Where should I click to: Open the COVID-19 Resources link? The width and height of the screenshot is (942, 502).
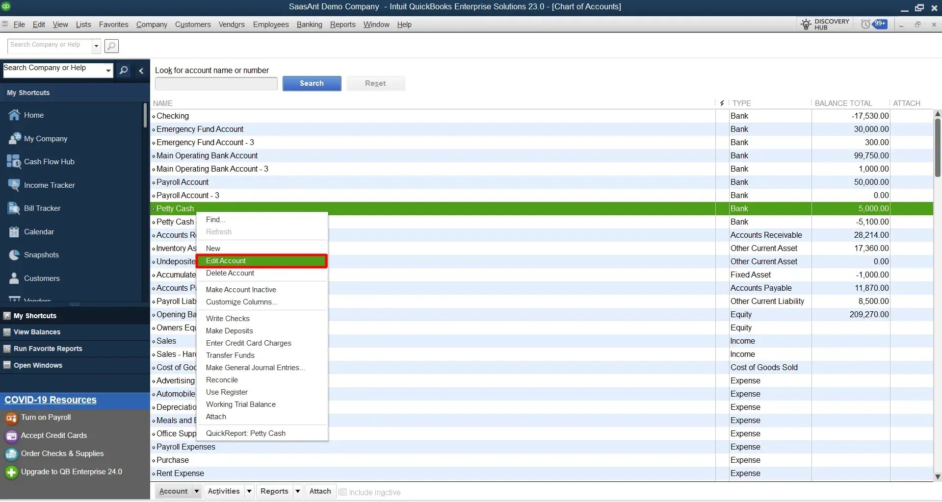(51, 400)
